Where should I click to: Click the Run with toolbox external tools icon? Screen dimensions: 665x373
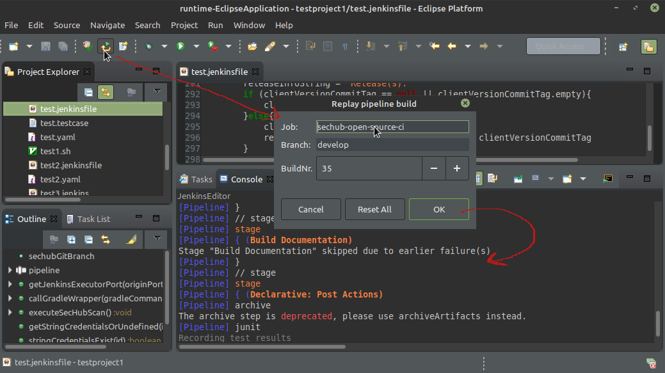click(x=213, y=46)
